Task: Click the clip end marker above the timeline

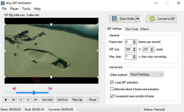Action: click(x=50, y=88)
